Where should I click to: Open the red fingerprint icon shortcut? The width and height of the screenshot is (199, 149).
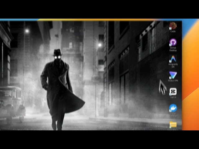click(173, 26)
